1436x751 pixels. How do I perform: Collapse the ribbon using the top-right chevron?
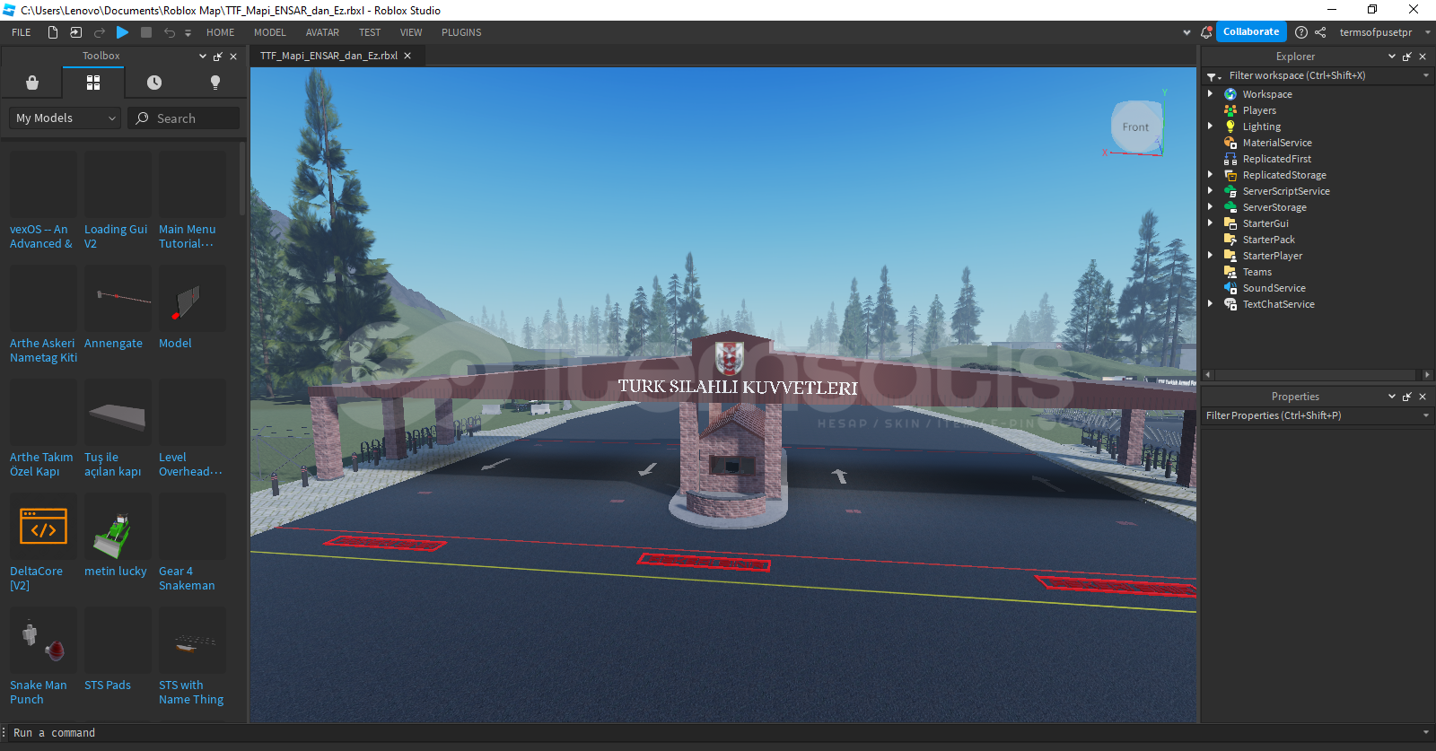coord(1187,32)
